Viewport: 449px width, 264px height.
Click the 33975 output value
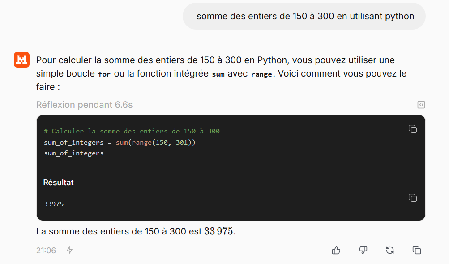(54, 204)
